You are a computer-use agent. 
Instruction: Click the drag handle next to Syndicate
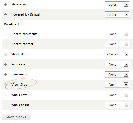coord(5,64)
